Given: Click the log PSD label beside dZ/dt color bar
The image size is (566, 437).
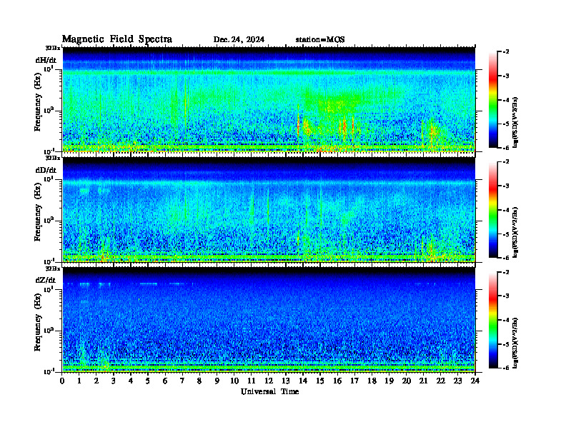Looking at the screenshot, I should click(x=516, y=343).
